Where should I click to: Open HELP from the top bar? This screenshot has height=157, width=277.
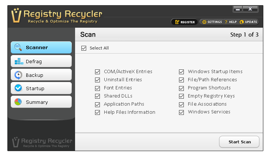[231, 22]
